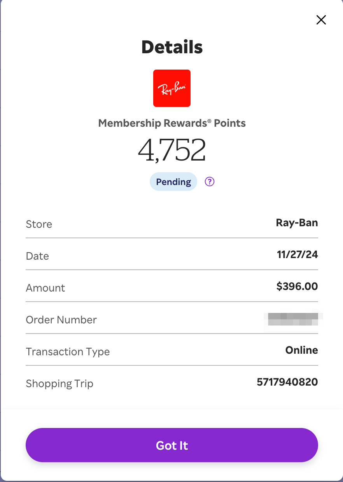This screenshot has width=343, height=482.
Task: Click the Pending status badge
Action: [173, 182]
